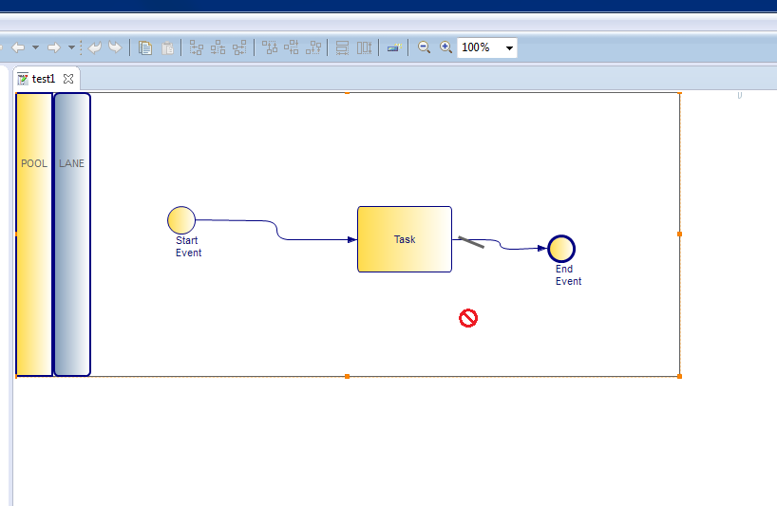The width and height of the screenshot is (777, 506).
Task: Click the zoom out magnifier icon
Action: (x=425, y=47)
